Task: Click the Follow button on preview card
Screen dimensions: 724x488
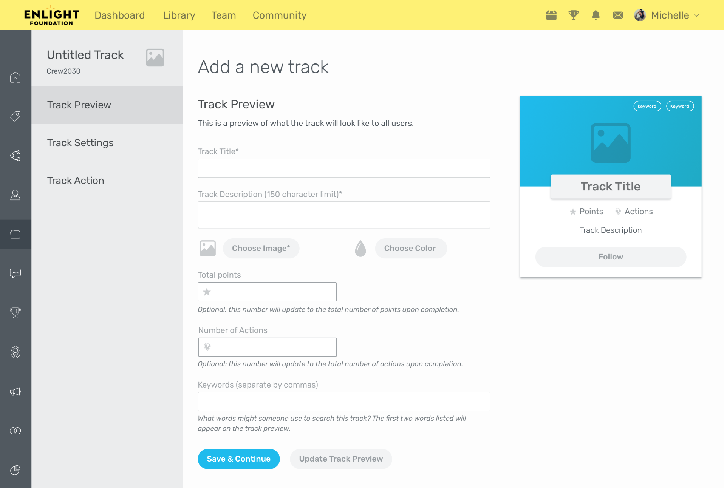Action: [611, 257]
